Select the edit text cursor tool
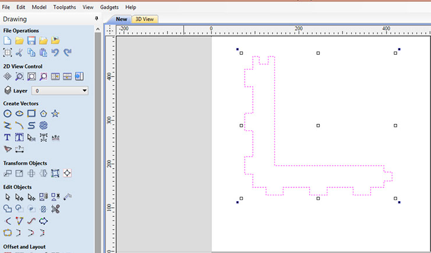Screen dimensions: 431x253 point(31,137)
